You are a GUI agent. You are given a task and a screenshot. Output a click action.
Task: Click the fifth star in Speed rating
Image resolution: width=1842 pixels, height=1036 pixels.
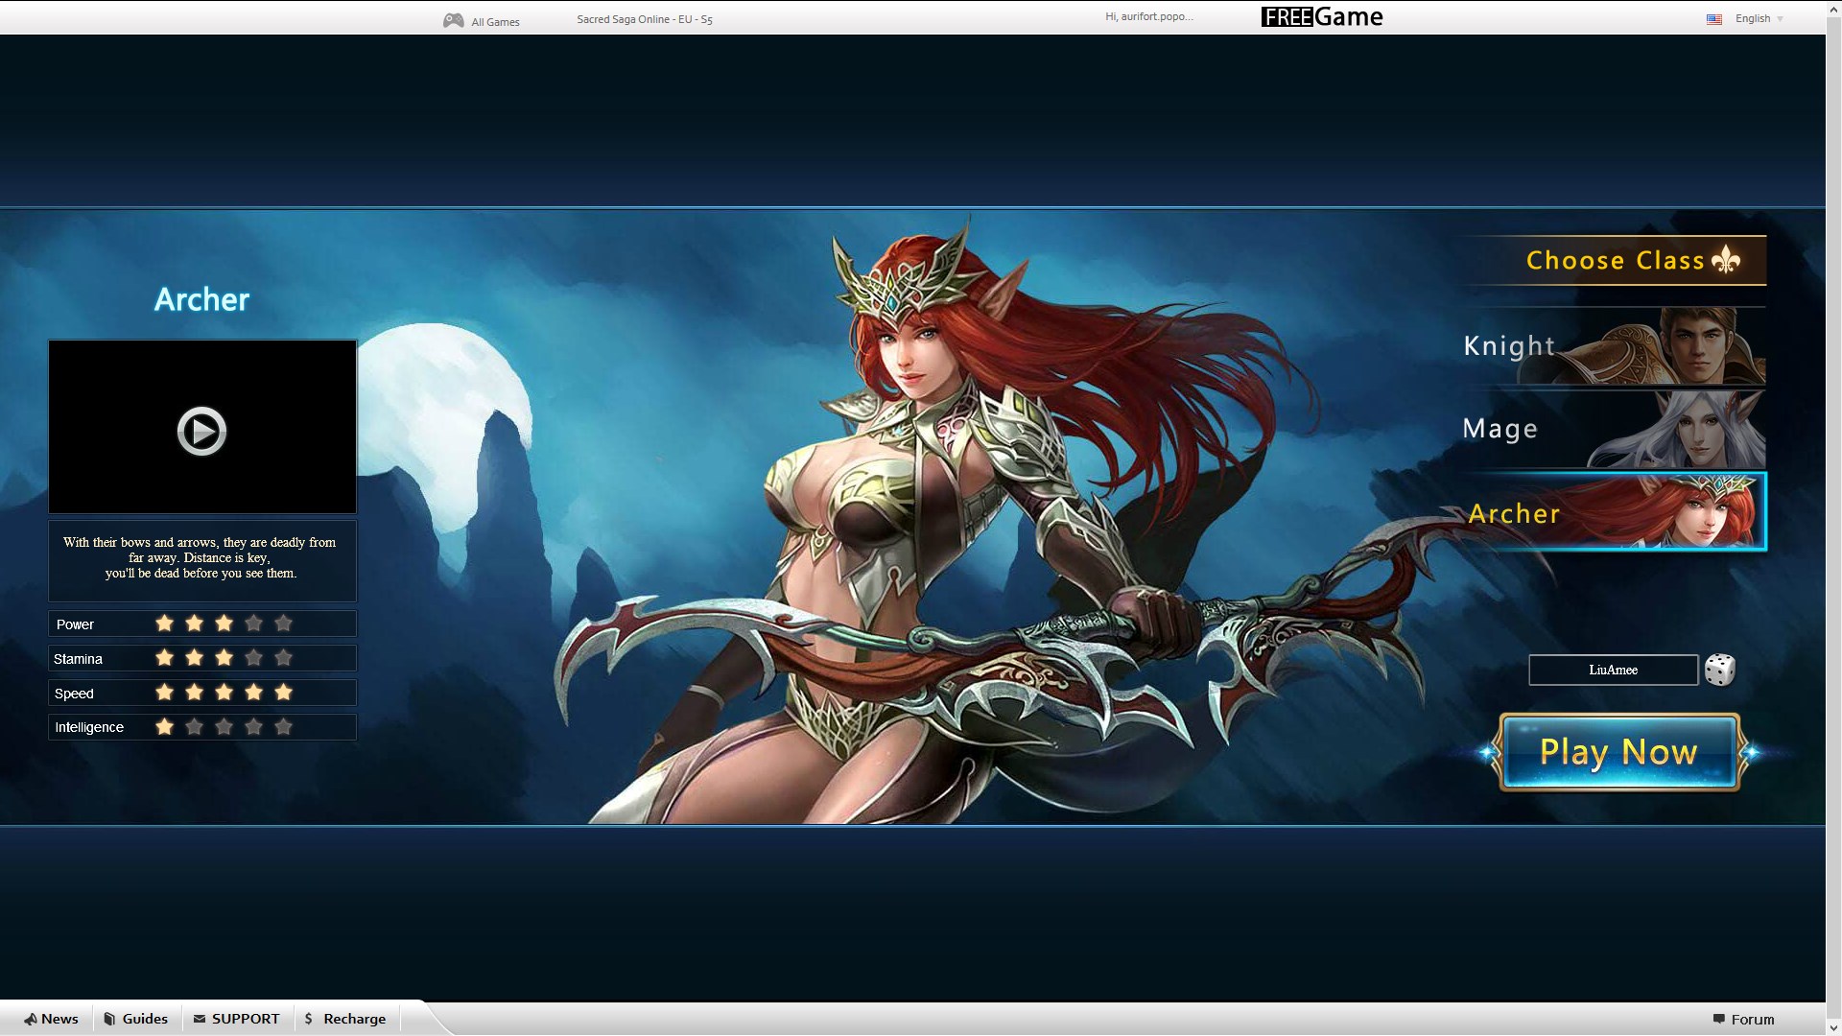tap(283, 692)
